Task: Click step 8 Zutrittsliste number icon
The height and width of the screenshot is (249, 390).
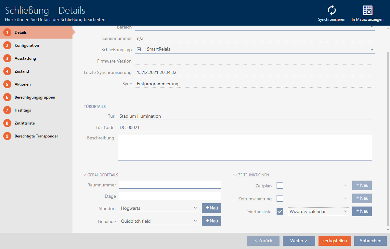Action: tap(7, 123)
